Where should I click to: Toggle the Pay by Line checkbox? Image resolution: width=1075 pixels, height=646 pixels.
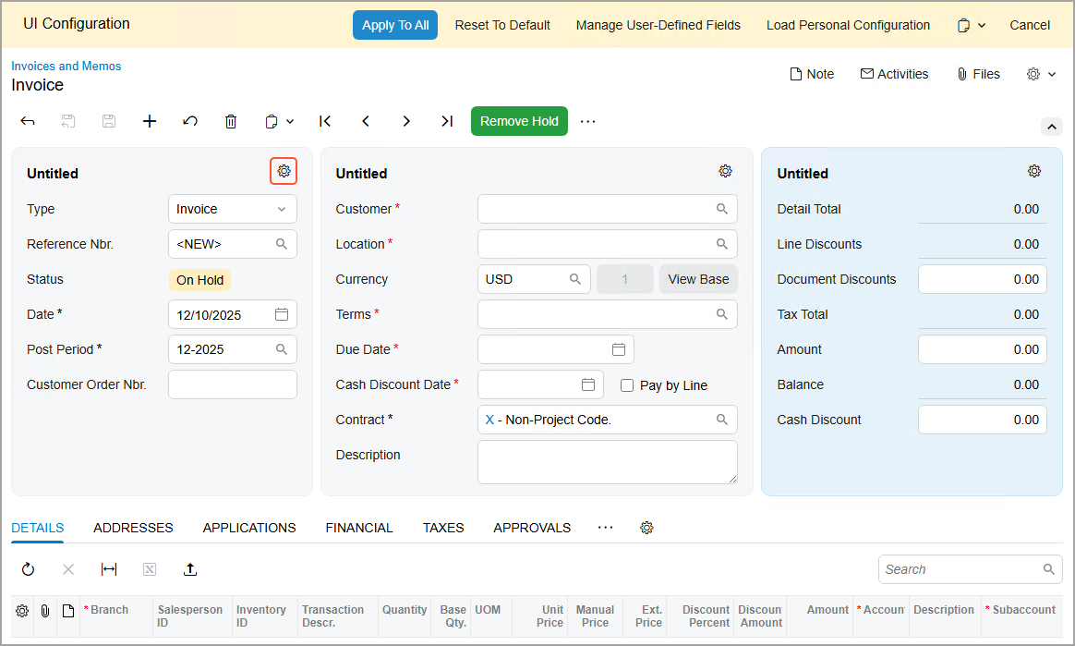[x=627, y=385]
